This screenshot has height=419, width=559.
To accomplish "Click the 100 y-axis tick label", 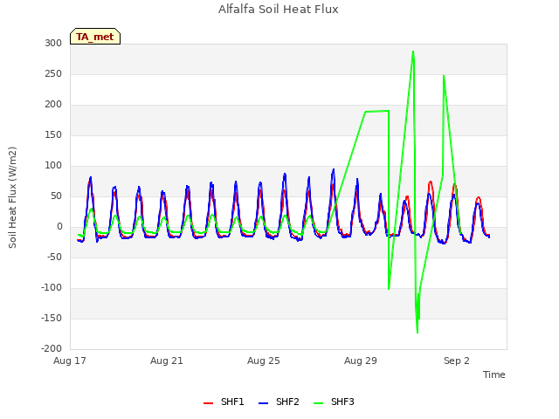I will tap(53, 165).
